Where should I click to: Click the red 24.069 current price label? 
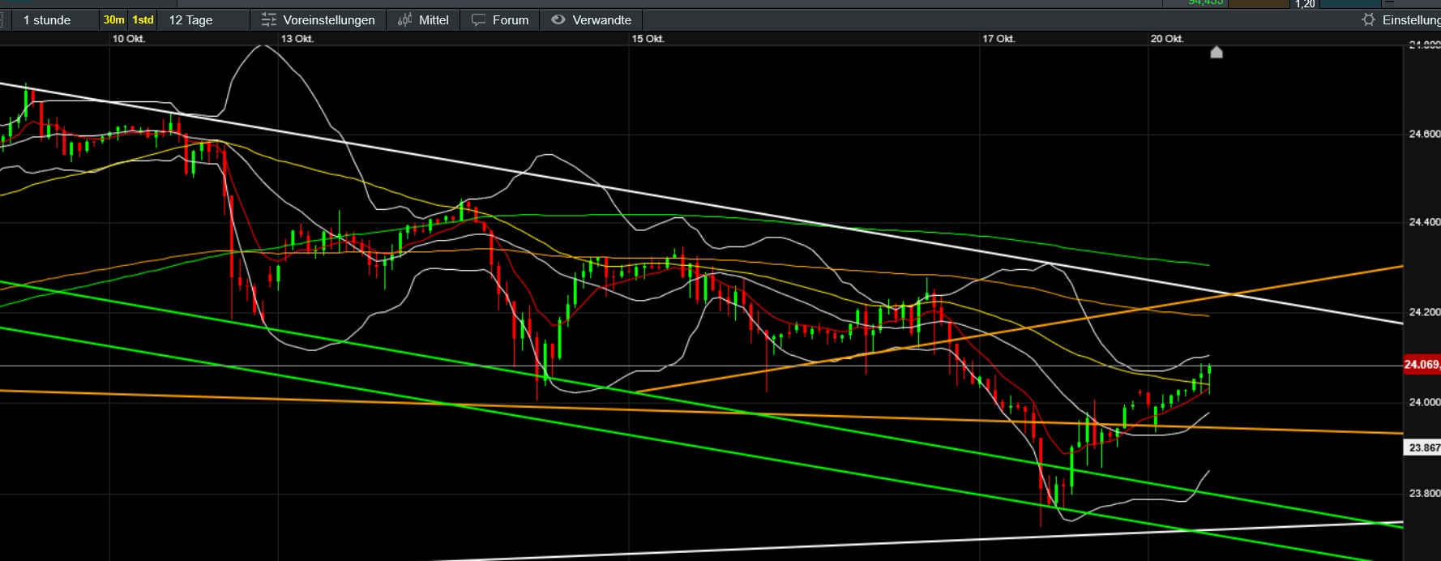click(1422, 365)
